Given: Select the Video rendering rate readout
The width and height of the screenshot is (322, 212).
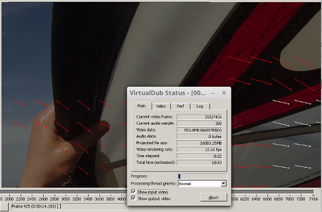Looking at the screenshot, I should (200, 150).
